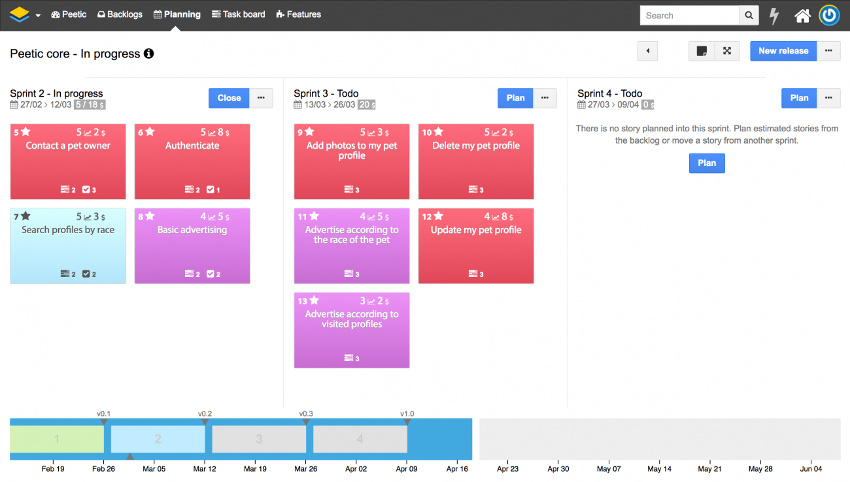Plan stories into Sprint 4
Image resolution: width=850 pixels, height=482 pixels.
click(707, 163)
